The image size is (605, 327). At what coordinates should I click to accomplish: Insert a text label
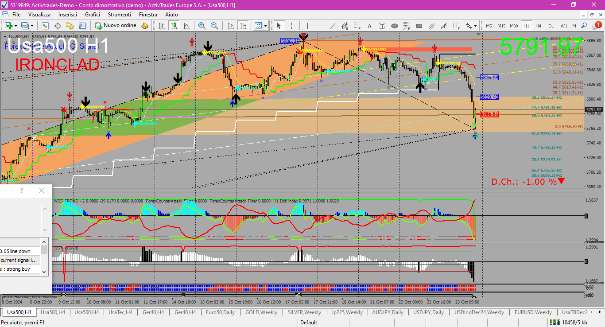382,26
